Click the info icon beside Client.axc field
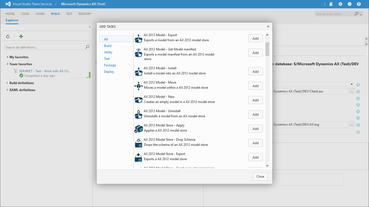Screen dimensions: 369x207 (x=358, y=92)
